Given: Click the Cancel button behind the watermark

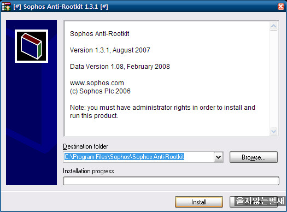Looking at the screenshot, I should tap(254, 202).
